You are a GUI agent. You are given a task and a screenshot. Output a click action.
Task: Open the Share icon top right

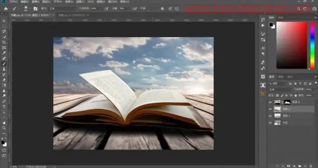pos(314,9)
